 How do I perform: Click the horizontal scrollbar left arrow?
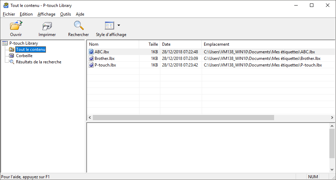pos(90,117)
